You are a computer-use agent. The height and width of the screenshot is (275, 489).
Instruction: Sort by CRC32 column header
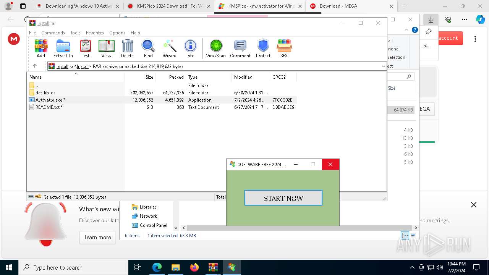[283, 77]
